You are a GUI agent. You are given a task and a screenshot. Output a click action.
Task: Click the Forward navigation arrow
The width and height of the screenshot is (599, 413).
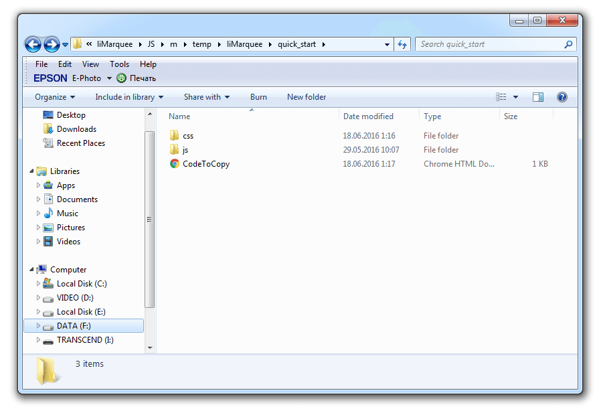tap(52, 45)
